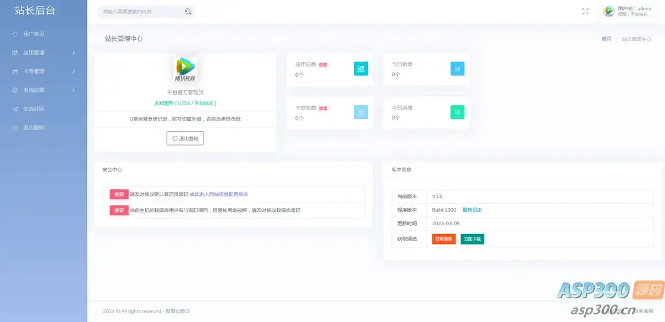Open the 点此进入网站信息配置修改 link
Viewport: 665px width, 322px height.
[x=219, y=194]
